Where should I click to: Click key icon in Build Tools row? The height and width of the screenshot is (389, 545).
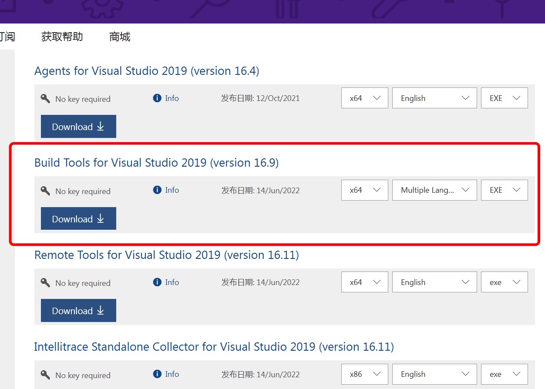pyautogui.click(x=45, y=191)
